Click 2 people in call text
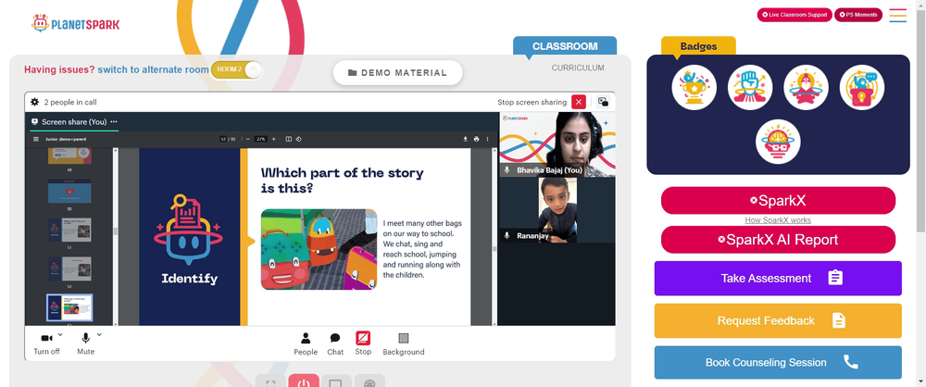The width and height of the screenshot is (926, 387). (70, 102)
